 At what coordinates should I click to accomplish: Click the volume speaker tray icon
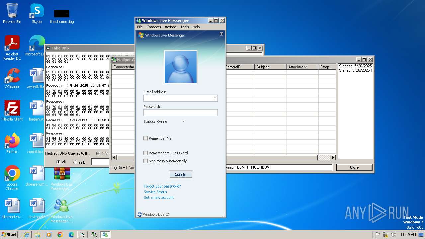(x=394, y=235)
